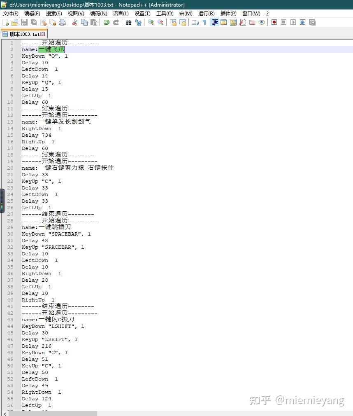Viewport: 353px width, 416px height.
Task: Select the 脚本1003.txt document tab
Action: 24,34
